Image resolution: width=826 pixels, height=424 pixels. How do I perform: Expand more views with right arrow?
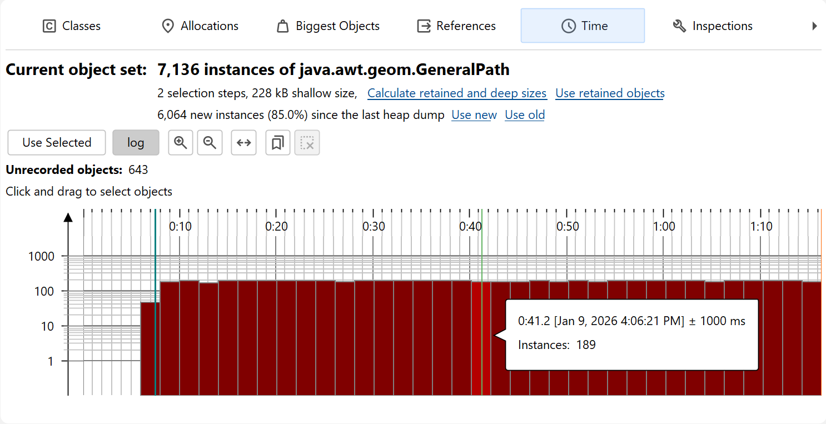pyautogui.click(x=814, y=26)
